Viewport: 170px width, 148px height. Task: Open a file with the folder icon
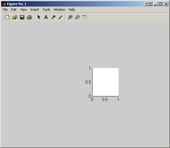click(15, 17)
